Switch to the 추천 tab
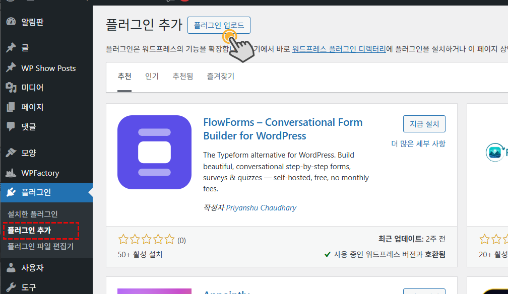This screenshot has height=294, width=508. [124, 77]
